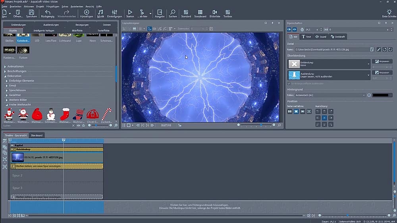Toggle the eye visibility filter in toolbox
This screenshot has height=223, width=397.
(78, 125)
